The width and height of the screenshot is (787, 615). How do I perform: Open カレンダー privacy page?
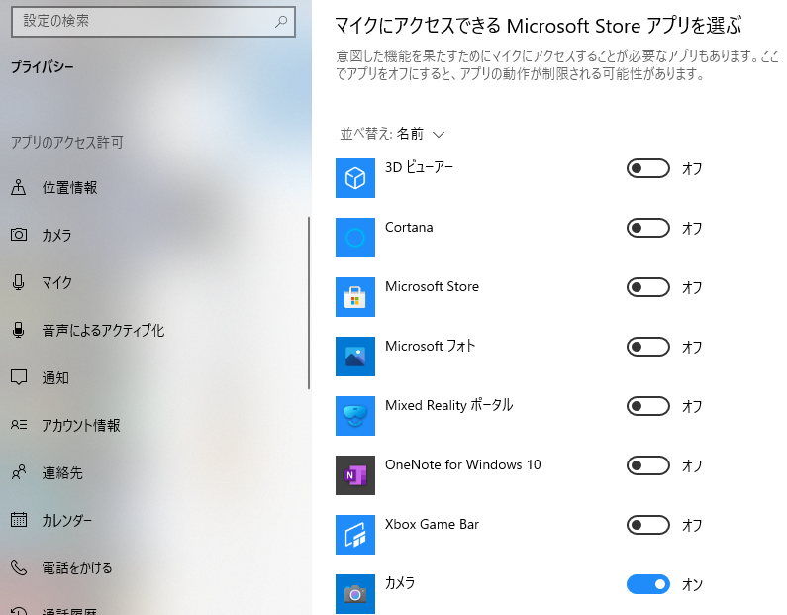153,520
